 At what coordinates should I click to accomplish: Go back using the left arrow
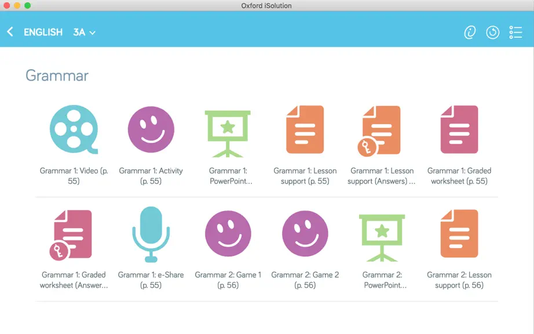10,32
